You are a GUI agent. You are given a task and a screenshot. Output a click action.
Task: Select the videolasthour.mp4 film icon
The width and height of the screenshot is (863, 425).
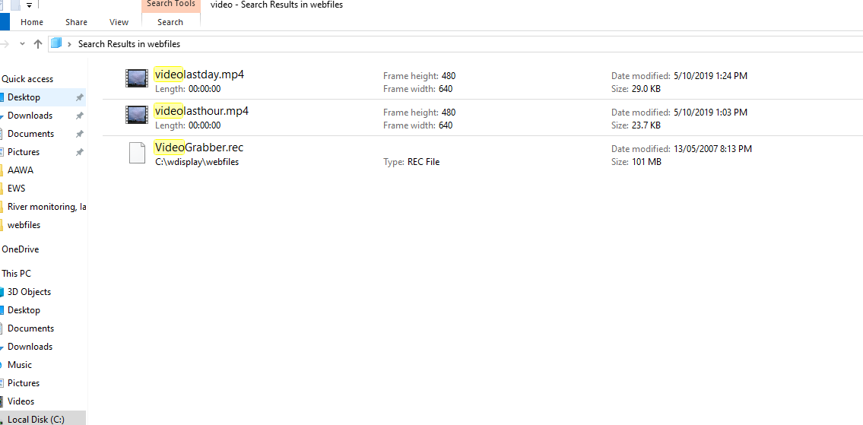coord(137,115)
